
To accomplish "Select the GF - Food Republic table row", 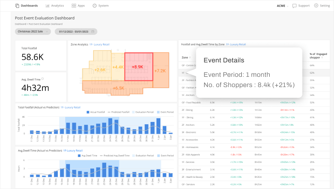I will coord(254,102).
